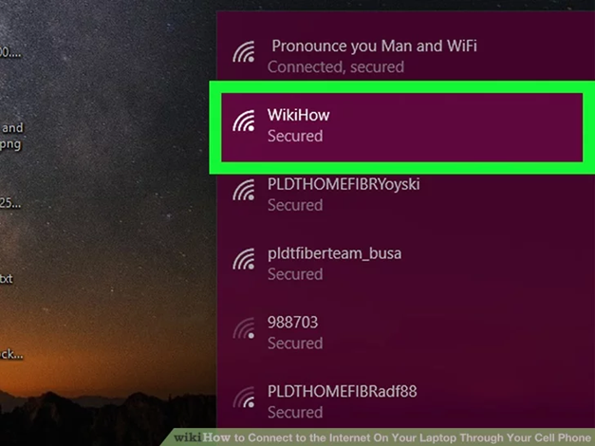Viewport: 595px width, 446px height.
Task: Select the WikiHow network name
Action: tap(298, 115)
